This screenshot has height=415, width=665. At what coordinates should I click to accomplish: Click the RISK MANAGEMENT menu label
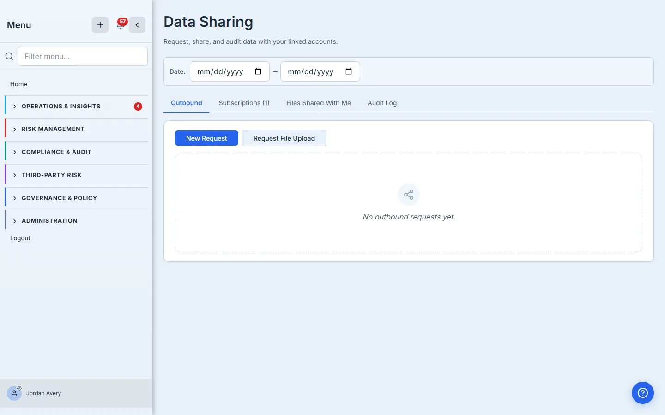coord(53,129)
